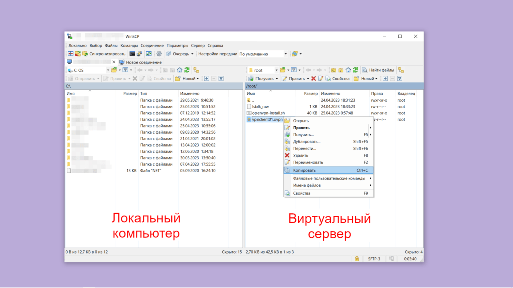This screenshot has width=513, height=288.
Task: Click the Найти файлы button
Action: click(378, 70)
